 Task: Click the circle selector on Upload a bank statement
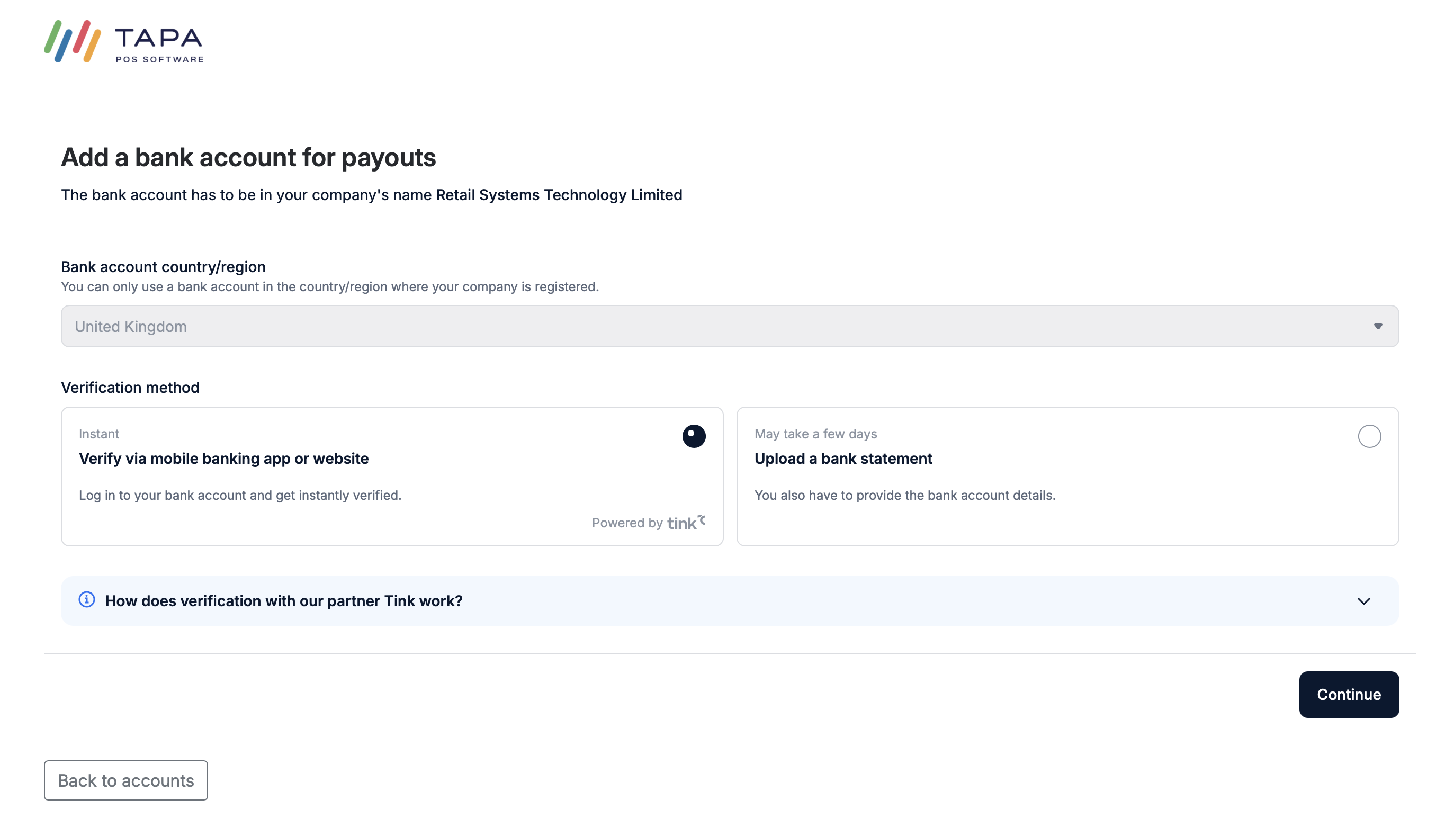pos(1369,436)
